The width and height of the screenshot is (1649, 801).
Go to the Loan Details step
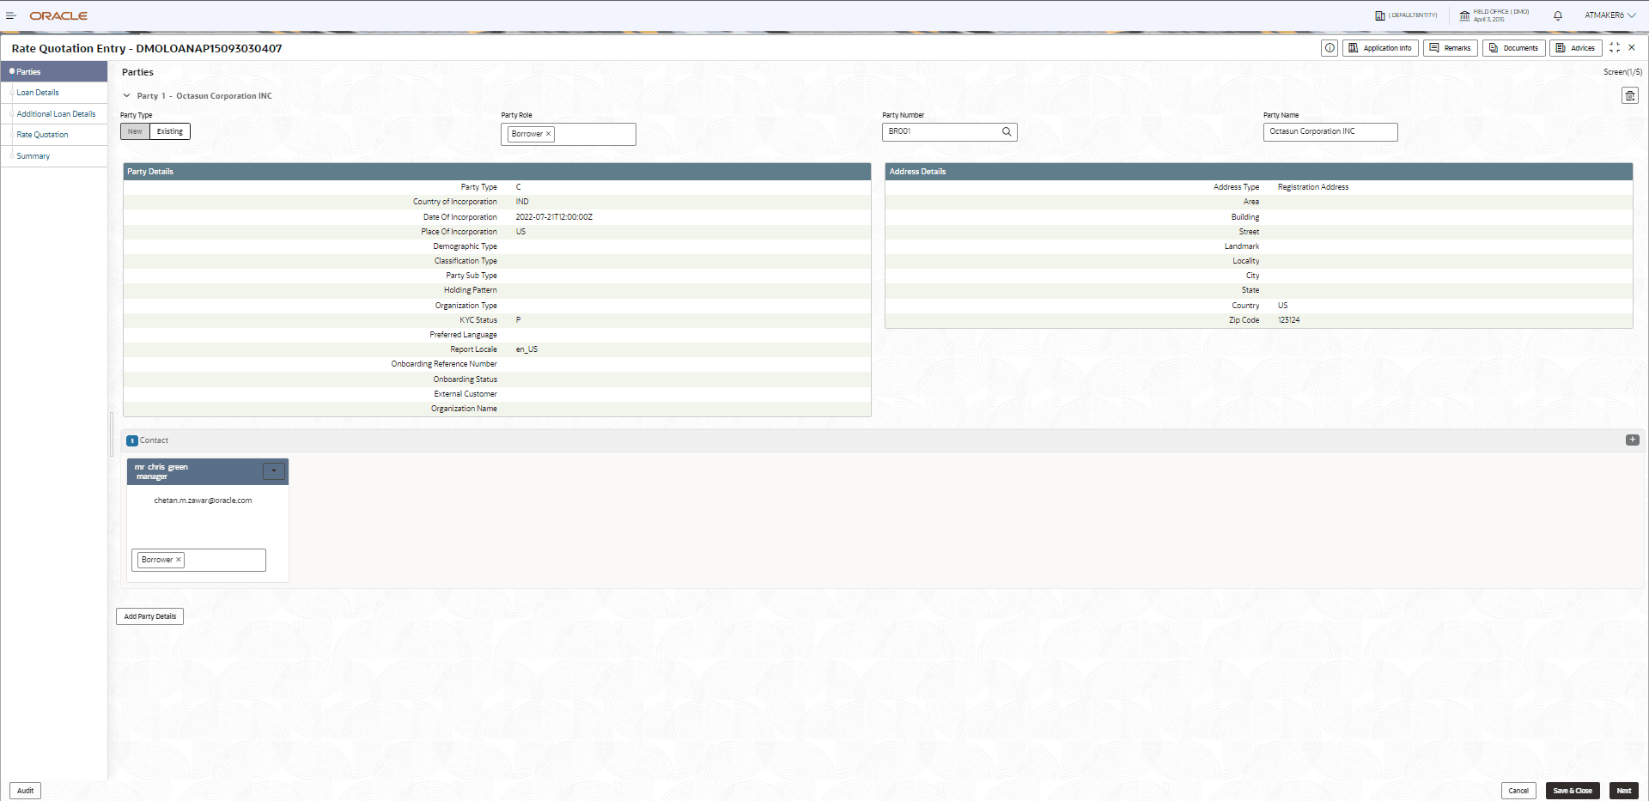point(54,93)
